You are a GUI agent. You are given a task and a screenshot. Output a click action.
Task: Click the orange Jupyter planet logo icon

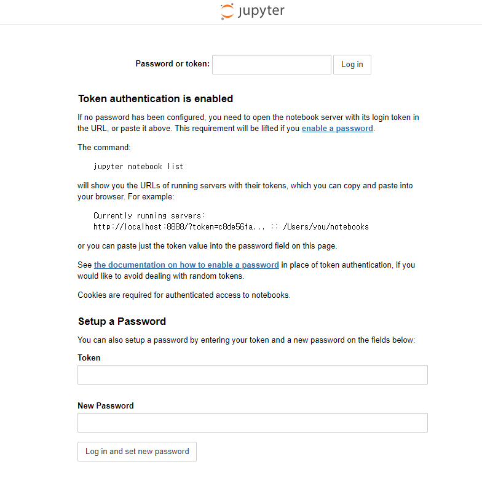click(x=227, y=12)
